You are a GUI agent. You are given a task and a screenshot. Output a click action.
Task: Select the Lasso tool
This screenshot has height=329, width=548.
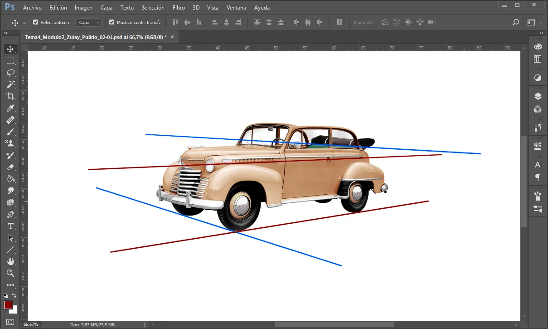tap(10, 73)
